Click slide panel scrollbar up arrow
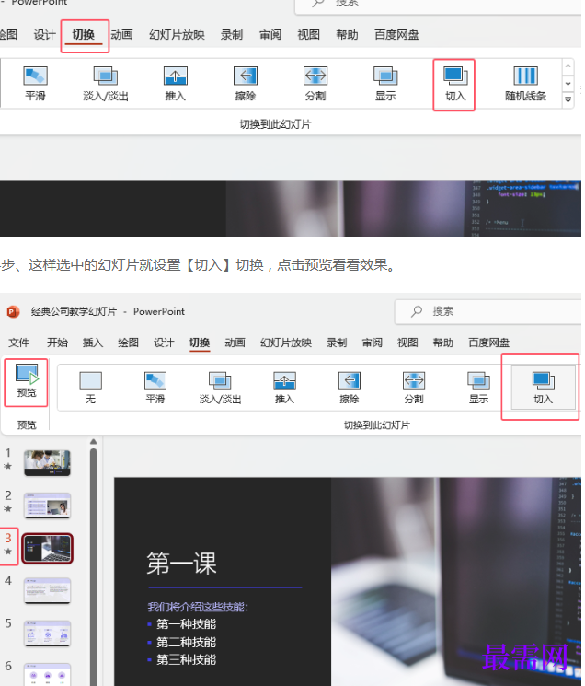Image resolution: width=585 pixels, height=686 pixels. pyautogui.click(x=93, y=442)
